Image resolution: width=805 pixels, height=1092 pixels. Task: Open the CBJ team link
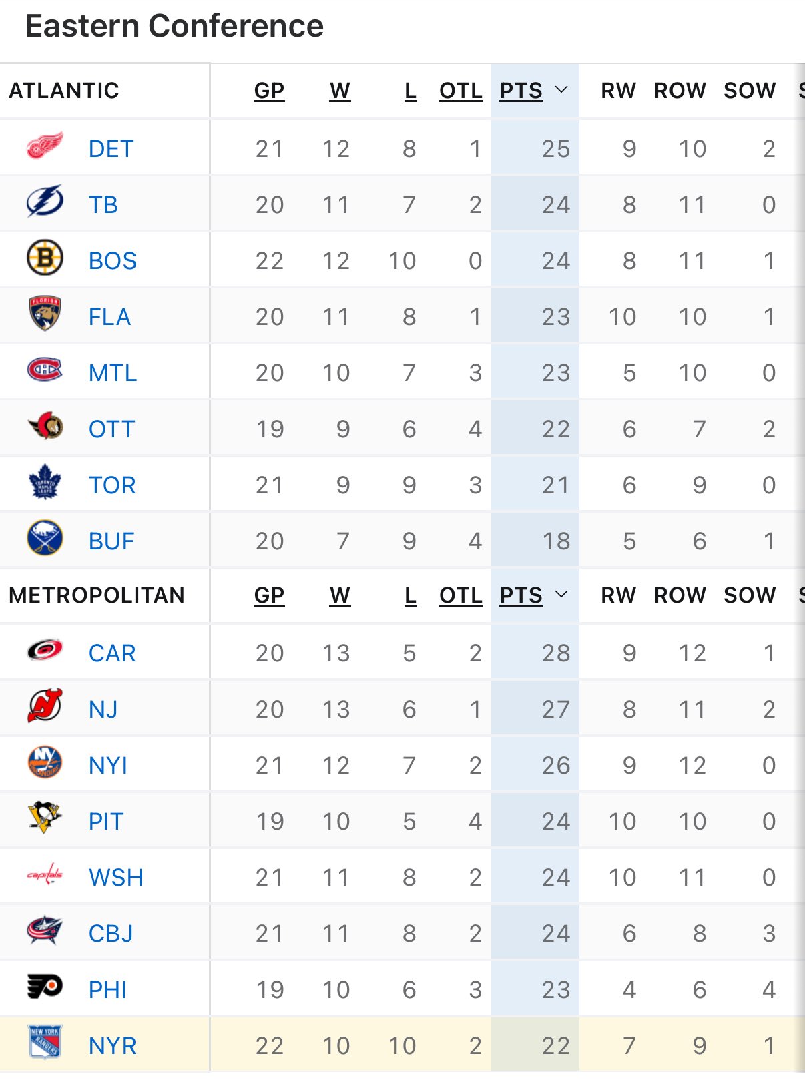pos(111,933)
